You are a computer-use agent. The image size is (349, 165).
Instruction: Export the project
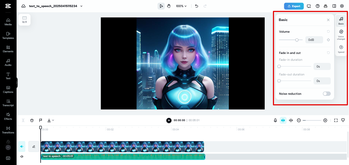point(294,6)
